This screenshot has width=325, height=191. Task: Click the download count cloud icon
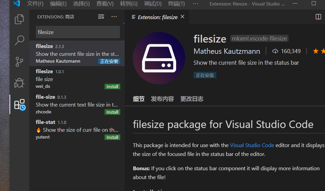coord(275,51)
